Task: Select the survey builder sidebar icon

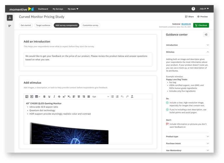Action: [10, 18]
